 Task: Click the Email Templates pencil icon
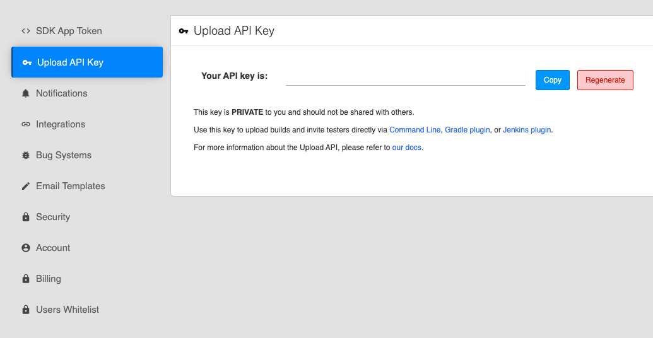pyautogui.click(x=26, y=186)
